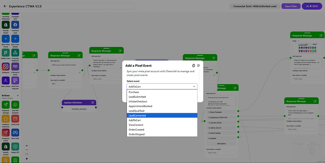
Task: Click the Connector limit usage indicator
Action: tap(255, 6)
